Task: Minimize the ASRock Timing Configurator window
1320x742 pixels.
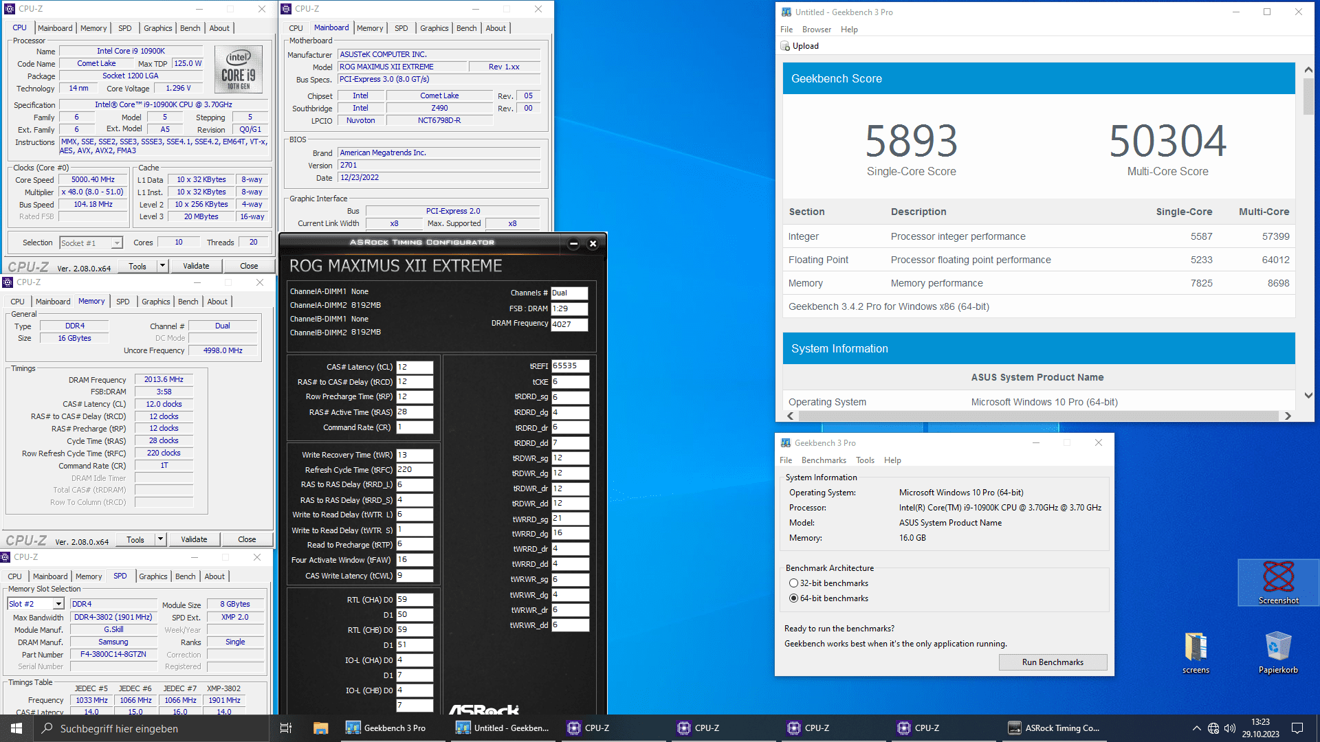Action: pos(573,244)
